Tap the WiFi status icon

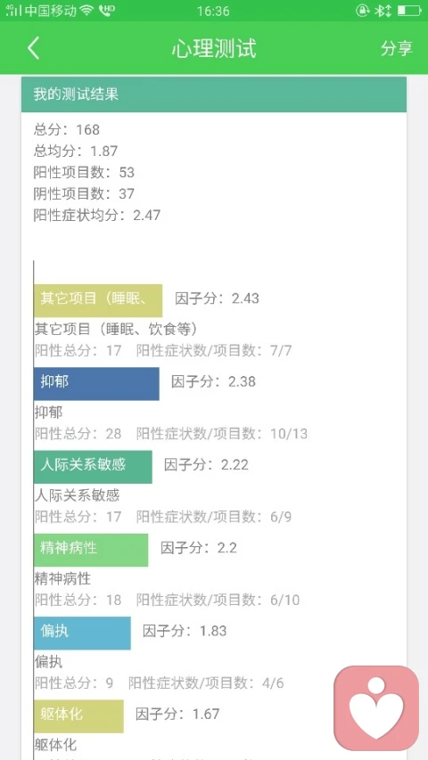(87, 11)
